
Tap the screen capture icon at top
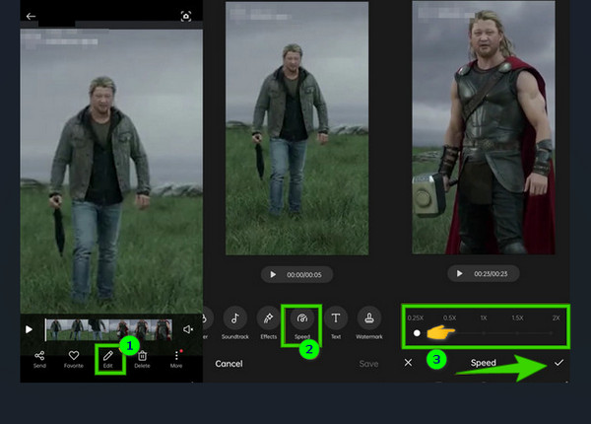(186, 16)
